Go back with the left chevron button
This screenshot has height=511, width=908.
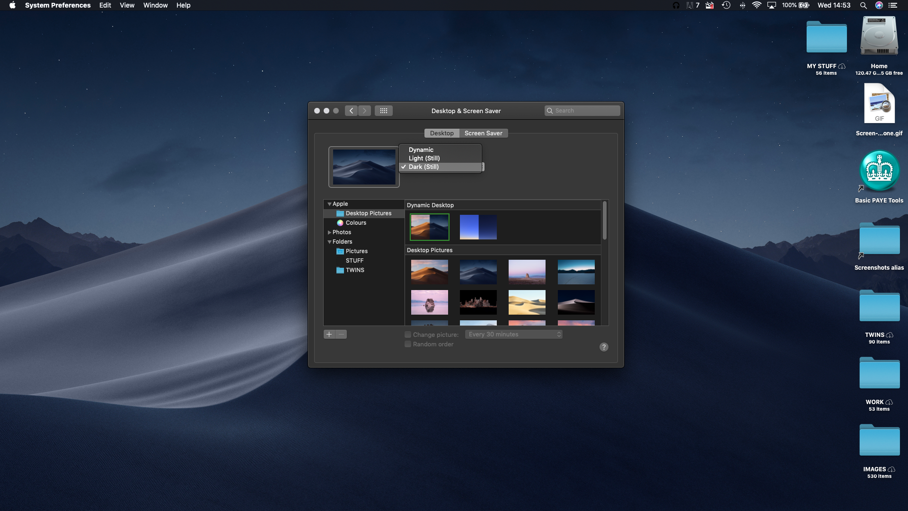[351, 111]
